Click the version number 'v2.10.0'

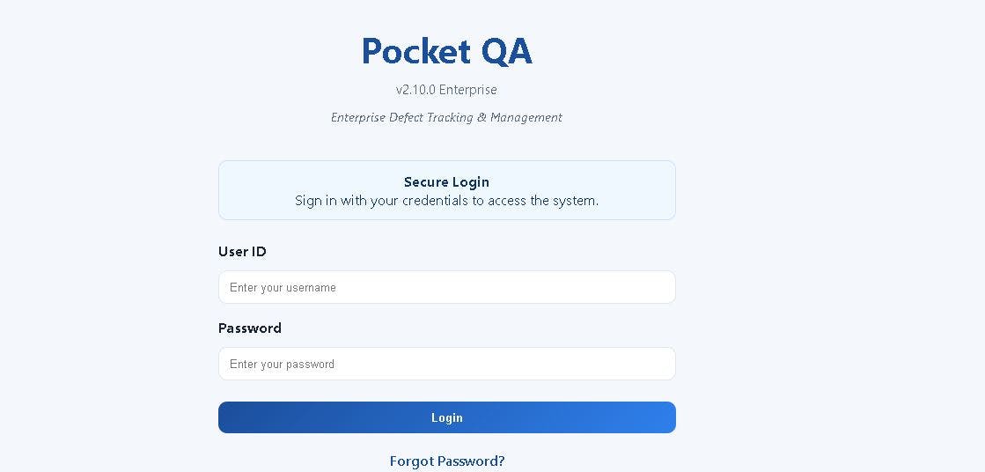point(415,90)
